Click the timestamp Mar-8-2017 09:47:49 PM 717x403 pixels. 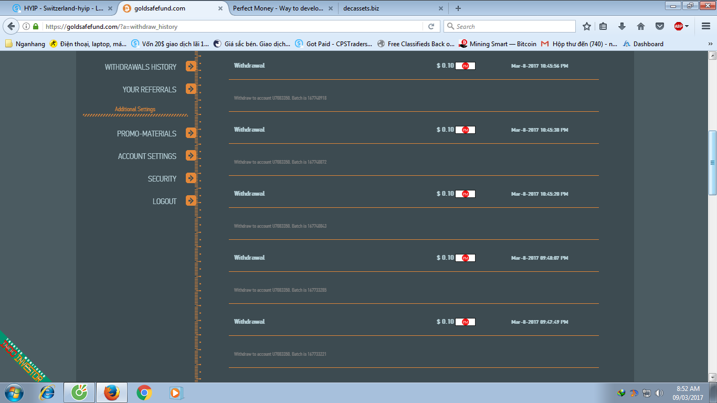[540, 322]
